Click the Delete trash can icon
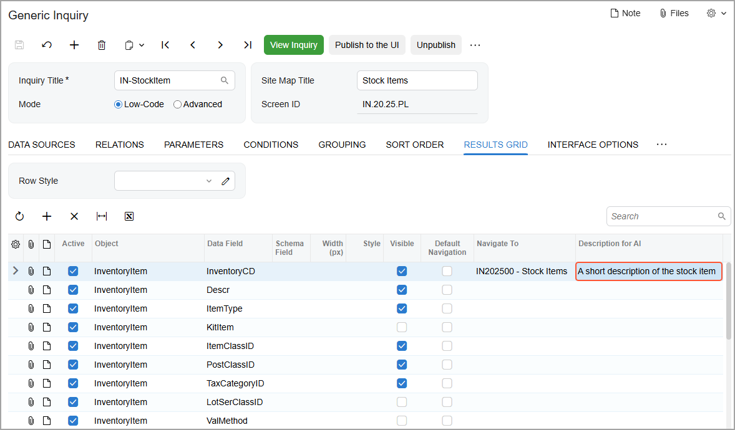This screenshot has width=735, height=430. point(102,45)
